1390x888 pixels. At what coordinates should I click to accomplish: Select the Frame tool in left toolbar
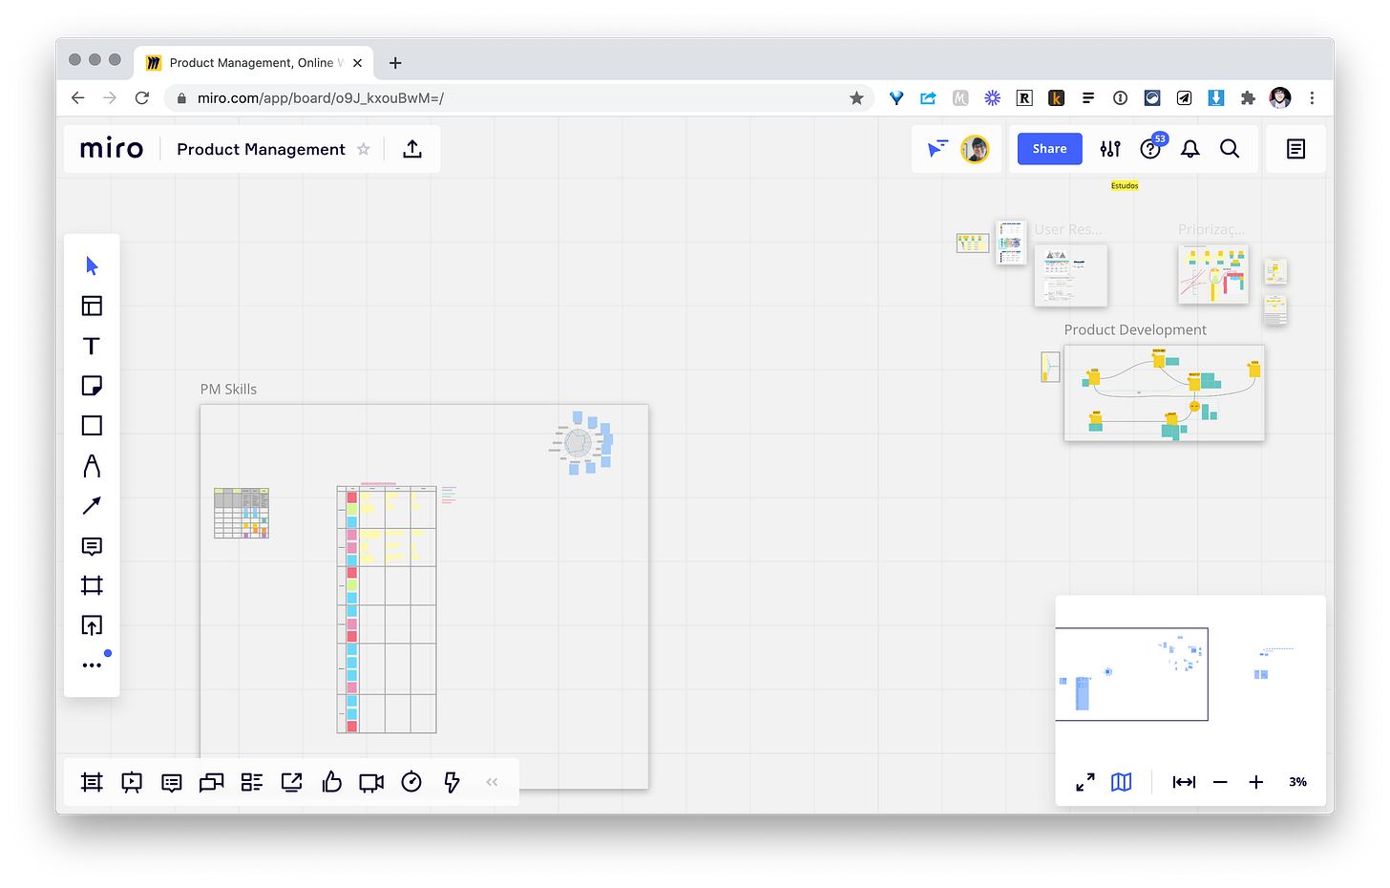(x=92, y=585)
